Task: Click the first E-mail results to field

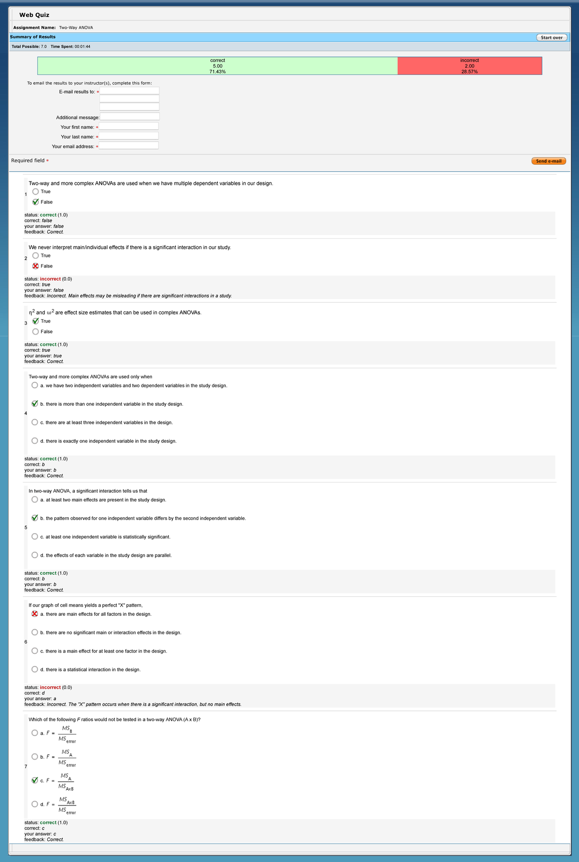Action: [x=129, y=91]
